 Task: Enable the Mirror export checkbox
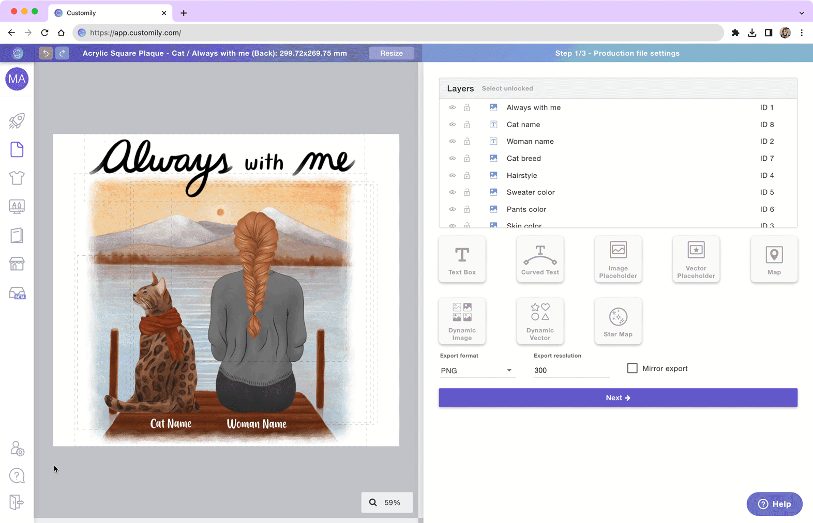[632, 368]
